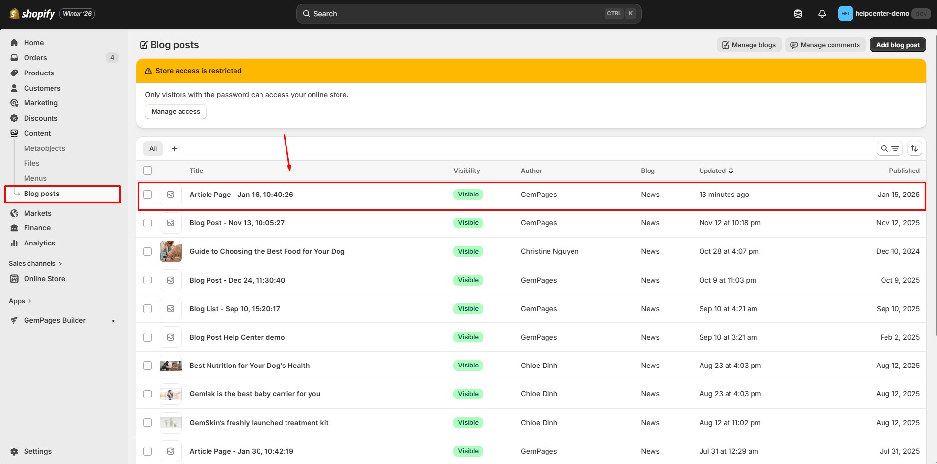937x464 pixels.
Task: Open the notifications bell icon
Action: coord(822,14)
